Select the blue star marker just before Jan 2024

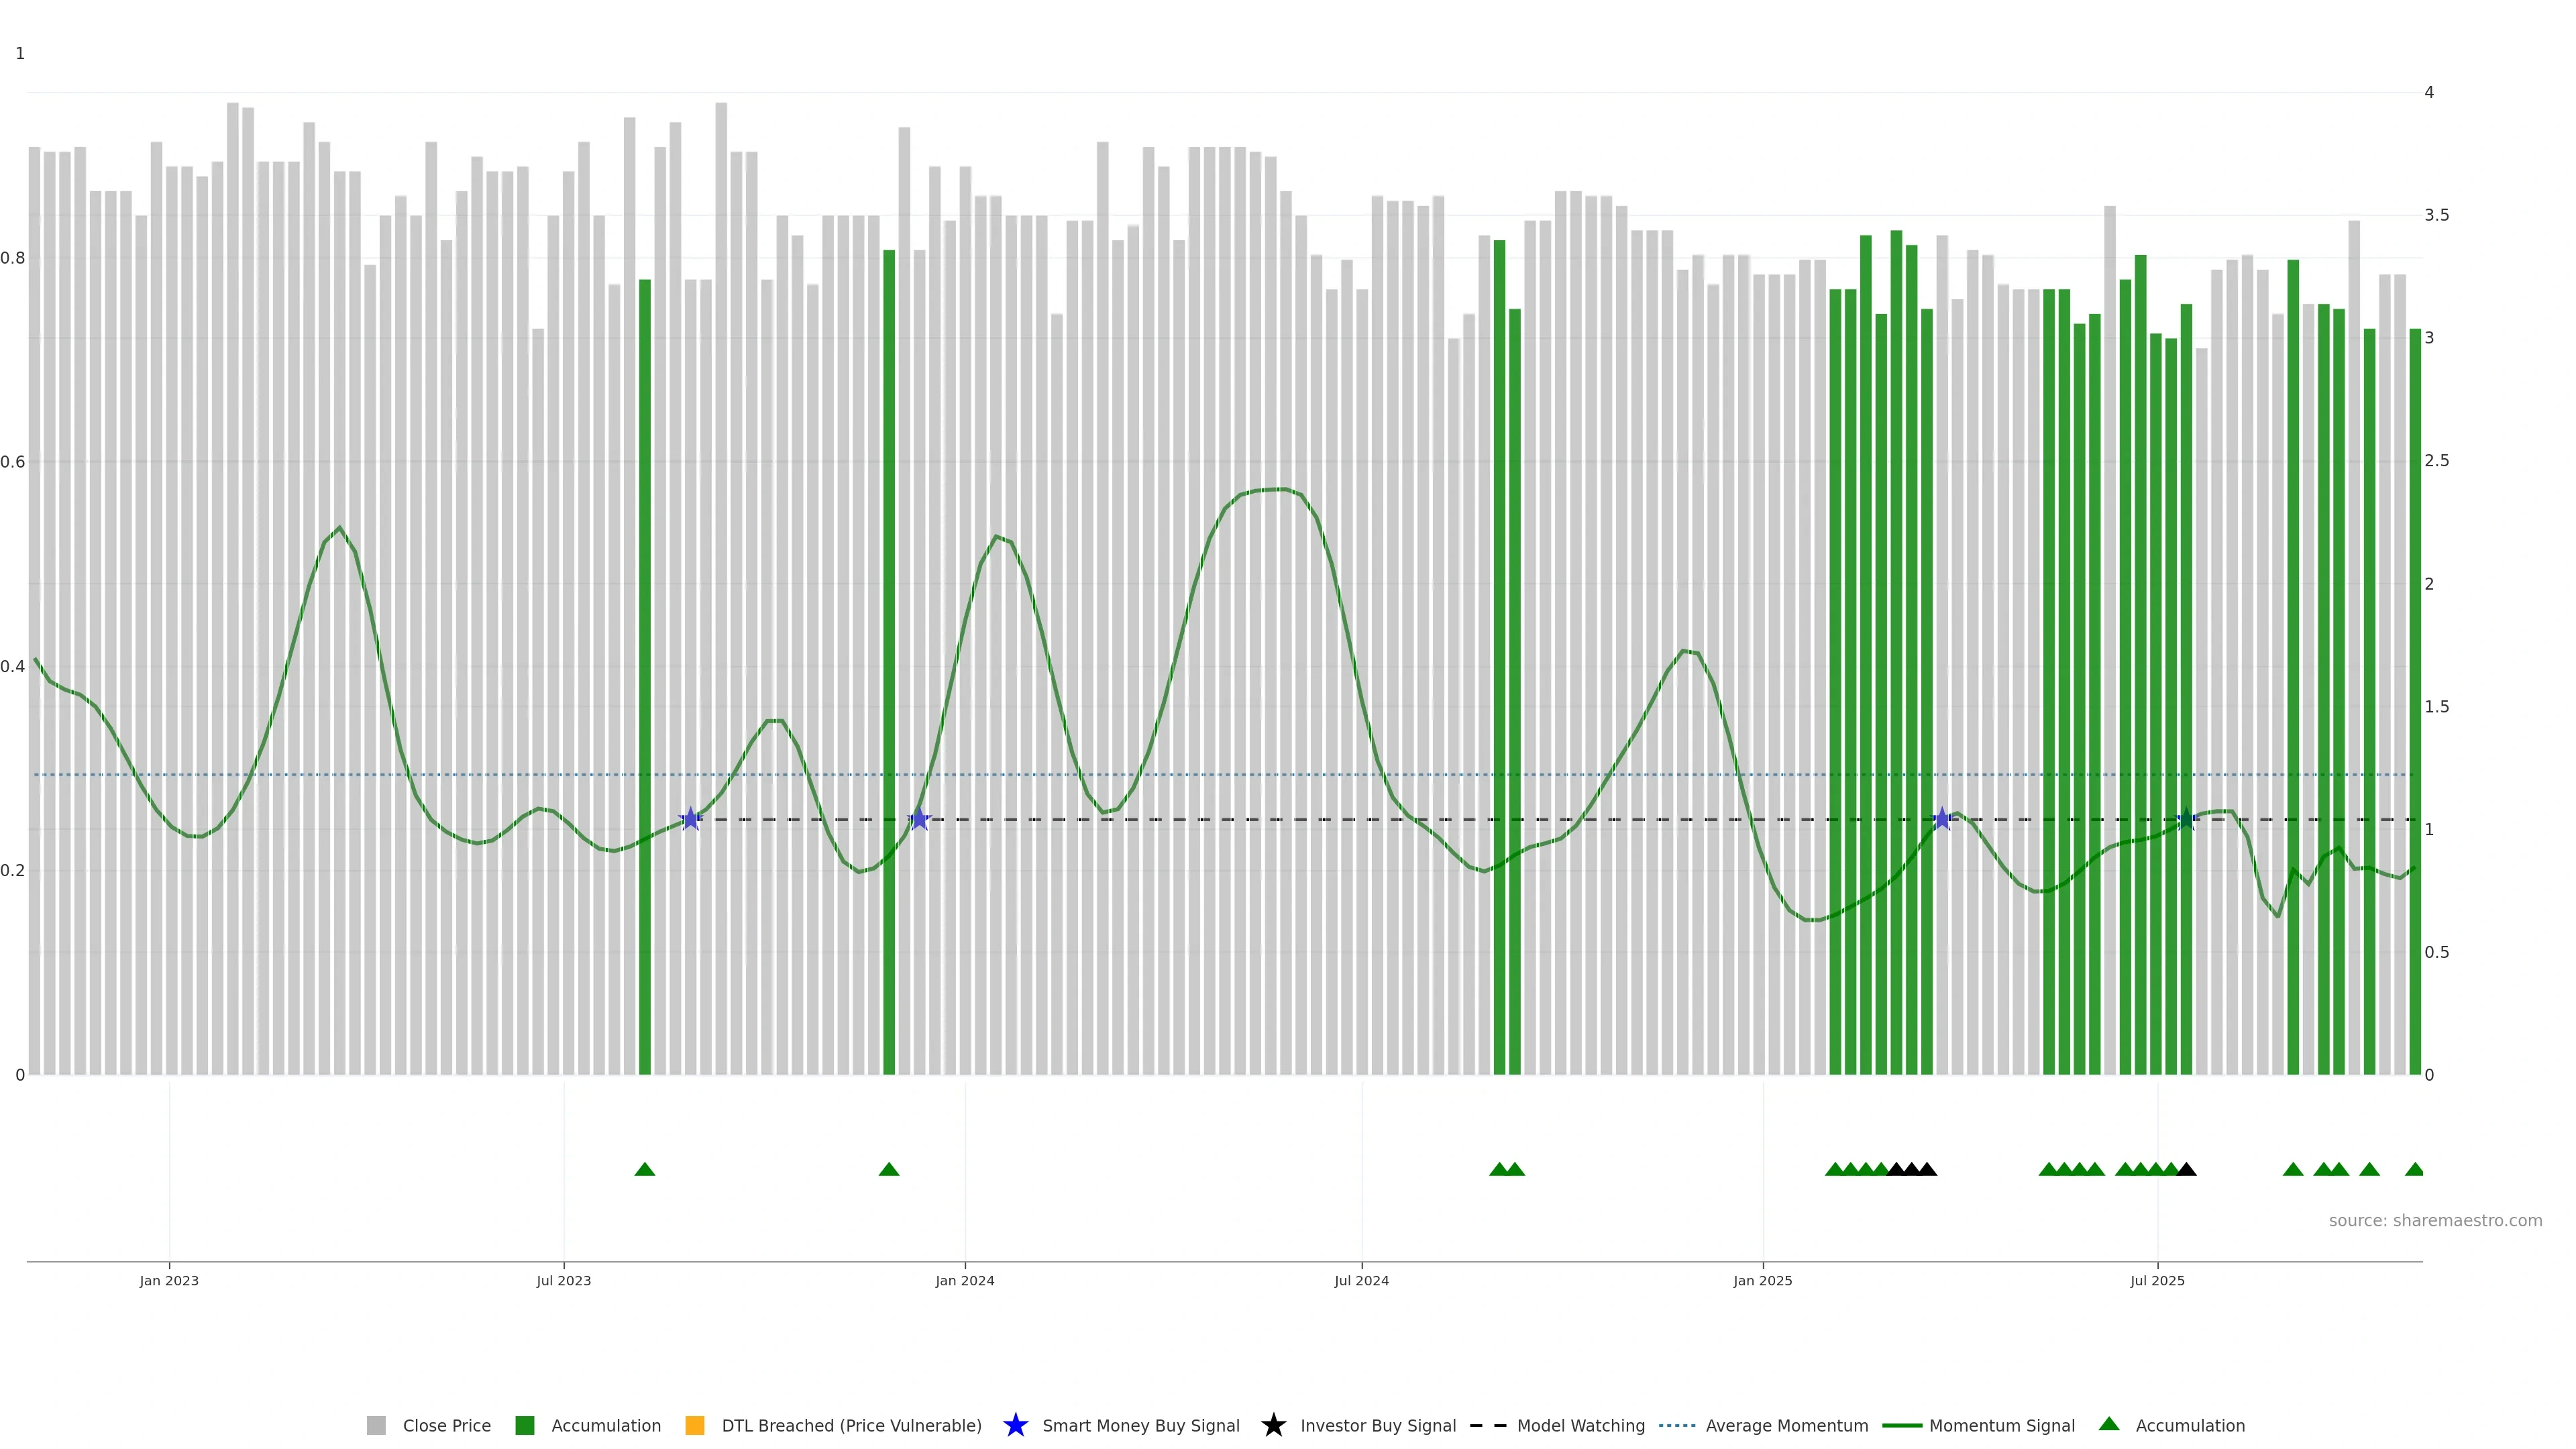[920, 819]
